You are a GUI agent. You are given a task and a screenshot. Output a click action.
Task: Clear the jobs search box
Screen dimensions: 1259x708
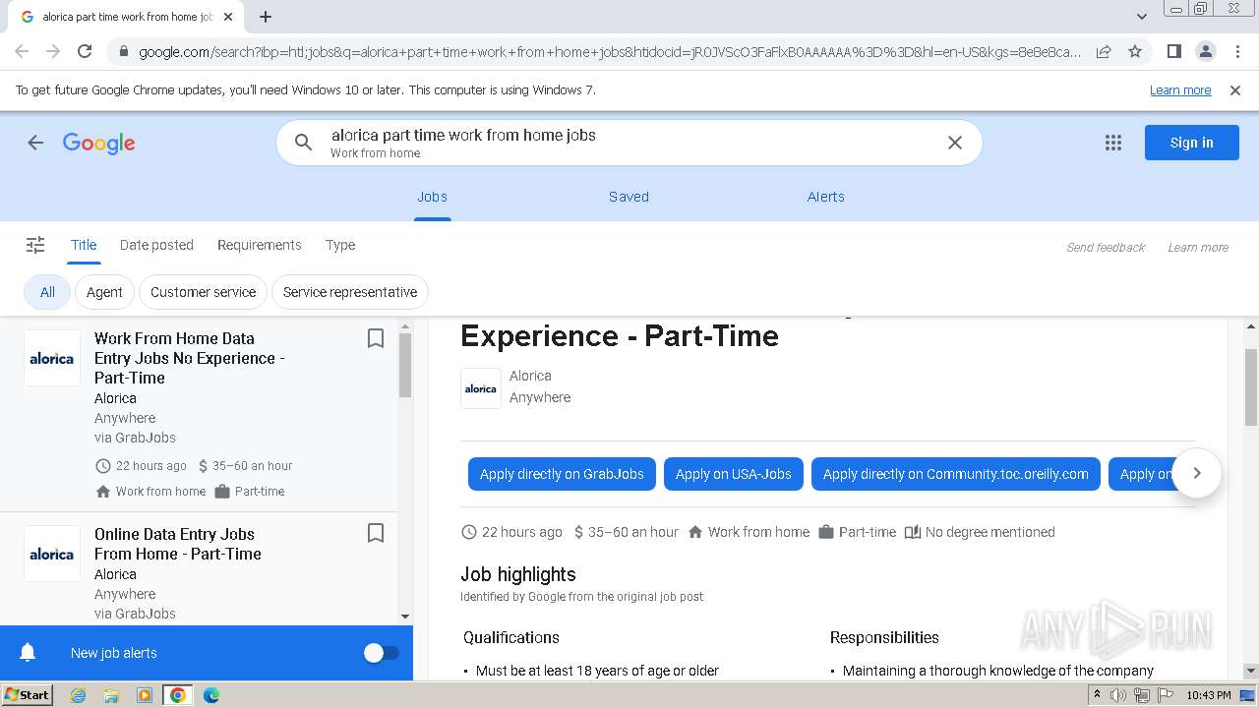click(x=954, y=143)
